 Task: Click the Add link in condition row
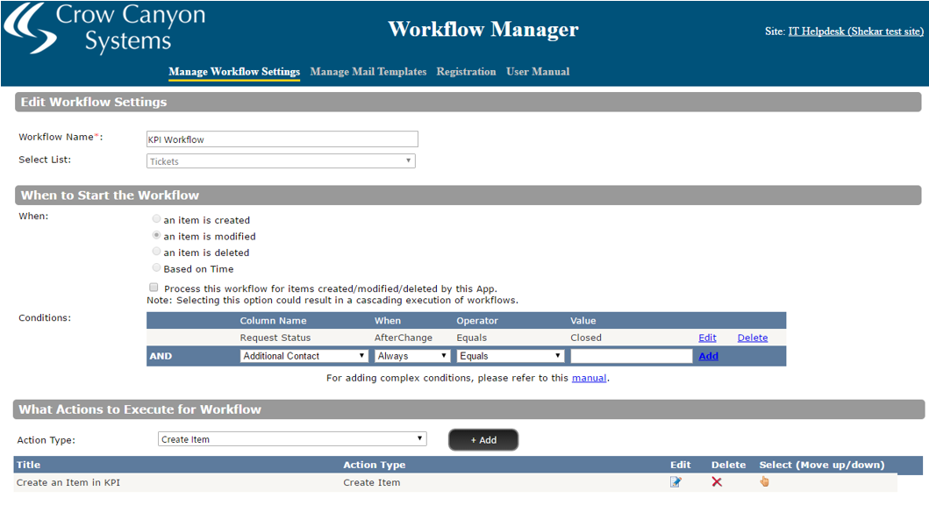click(709, 356)
